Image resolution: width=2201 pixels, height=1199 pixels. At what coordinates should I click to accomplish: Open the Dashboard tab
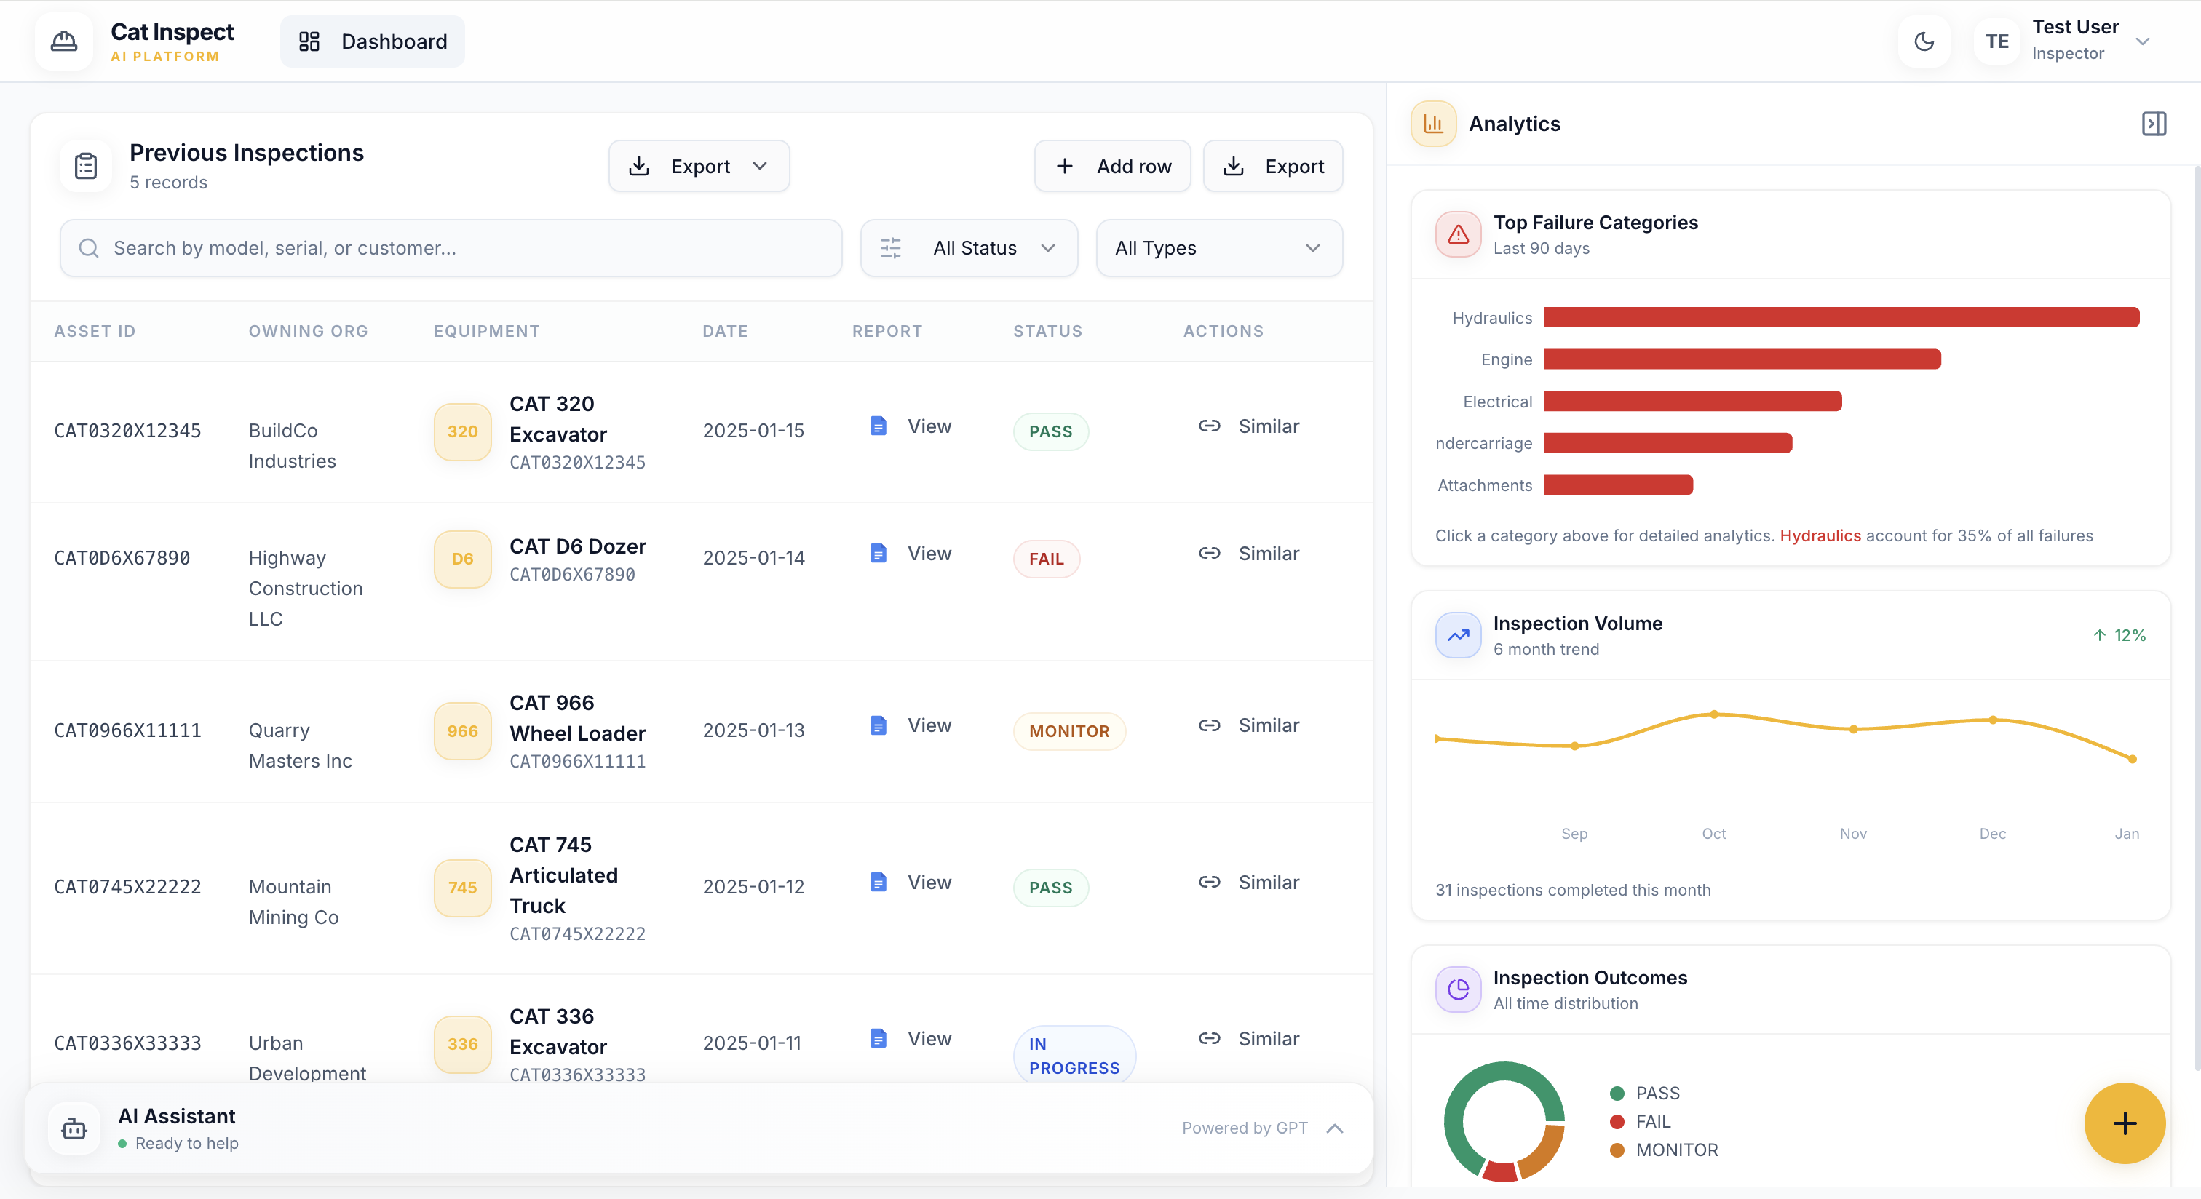coord(373,41)
